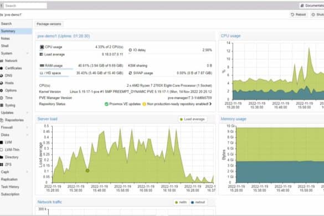Toggle the netin legend series

click(x=181, y=202)
